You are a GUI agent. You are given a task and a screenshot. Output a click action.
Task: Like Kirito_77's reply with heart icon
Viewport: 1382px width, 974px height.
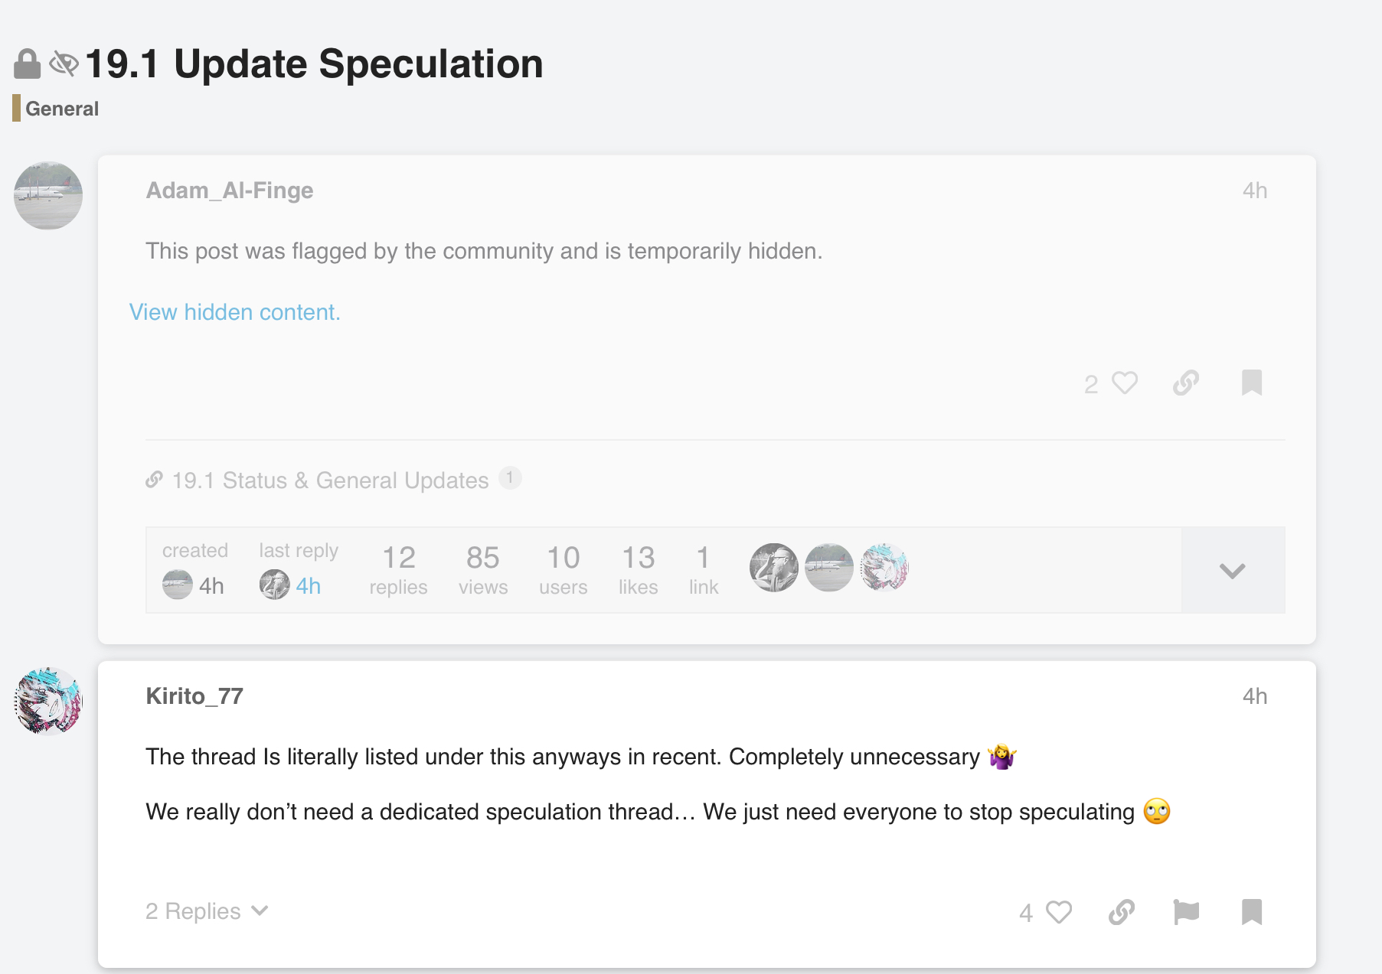pos(1058,912)
